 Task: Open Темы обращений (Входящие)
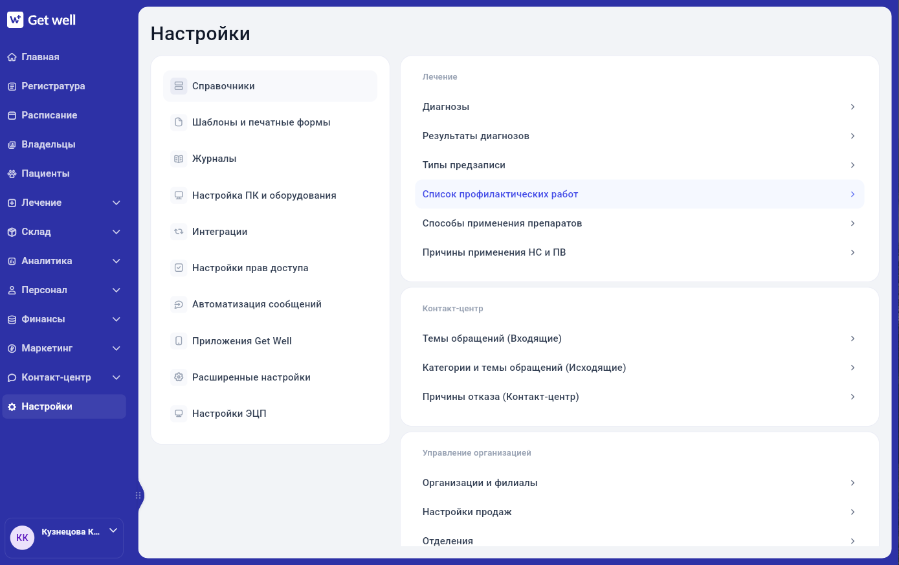[639, 338]
